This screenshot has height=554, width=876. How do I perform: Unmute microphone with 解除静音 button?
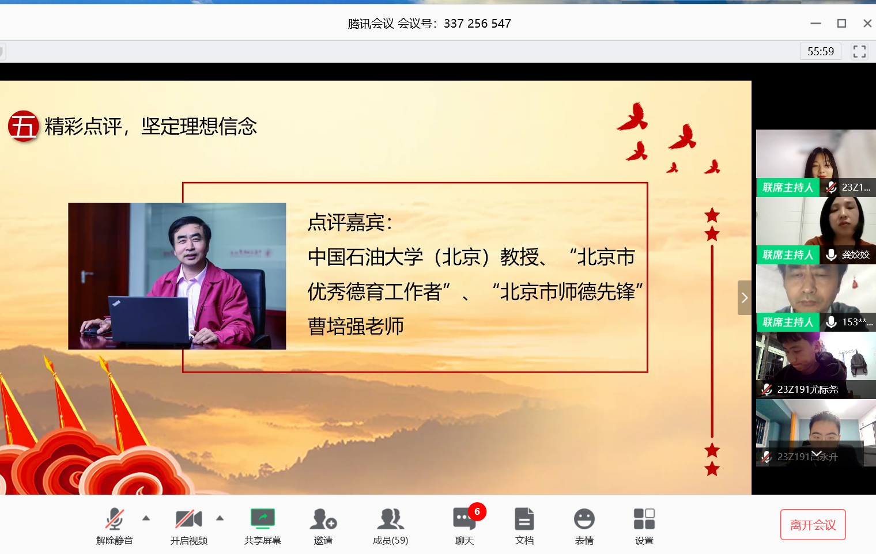[x=114, y=525]
